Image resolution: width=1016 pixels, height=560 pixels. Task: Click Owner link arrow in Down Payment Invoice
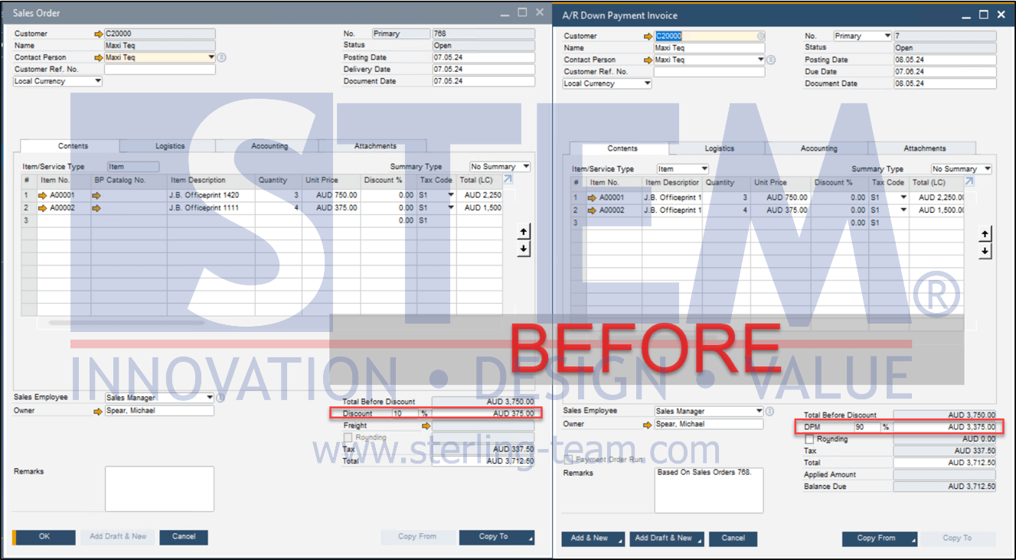[x=648, y=424]
